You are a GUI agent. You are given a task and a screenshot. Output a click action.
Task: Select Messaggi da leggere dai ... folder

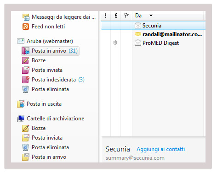[63, 17]
